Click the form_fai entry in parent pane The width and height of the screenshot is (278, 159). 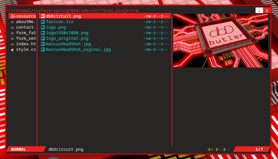click(x=26, y=33)
